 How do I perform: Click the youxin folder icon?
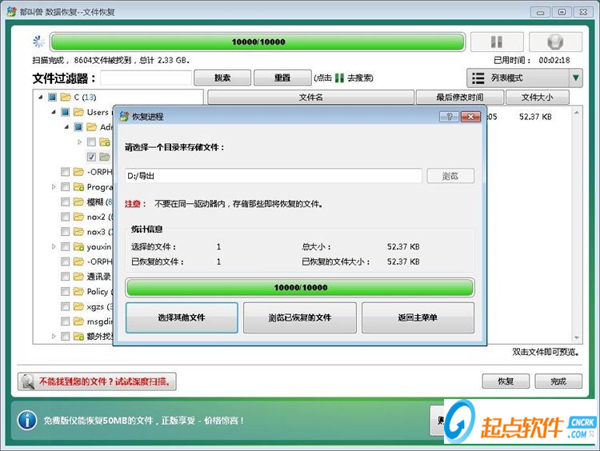78,247
